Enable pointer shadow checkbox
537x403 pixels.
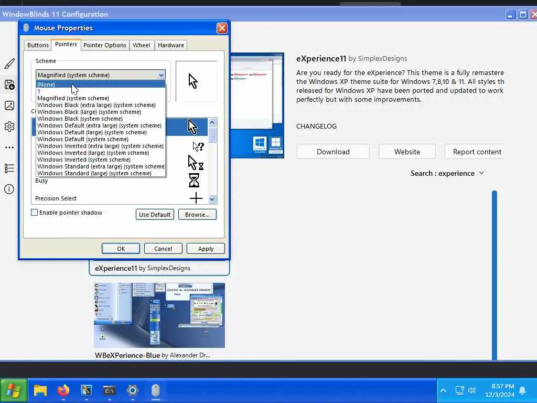(34, 213)
